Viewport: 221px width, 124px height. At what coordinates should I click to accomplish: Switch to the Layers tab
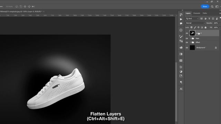(188, 13)
